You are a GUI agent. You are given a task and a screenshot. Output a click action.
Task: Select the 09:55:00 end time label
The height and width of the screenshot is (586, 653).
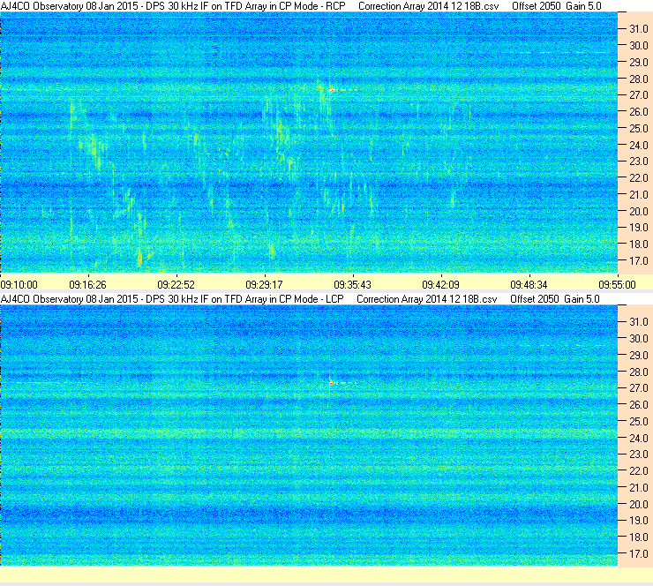coord(617,285)
